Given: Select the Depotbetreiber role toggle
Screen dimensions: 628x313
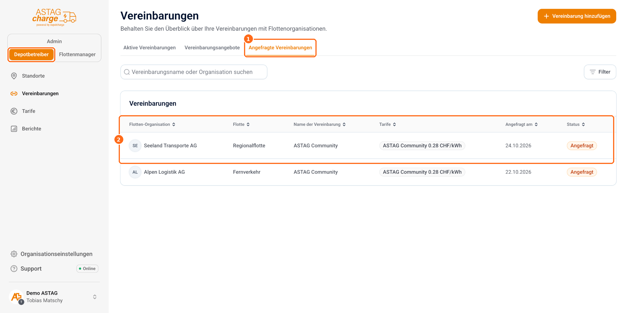Looking at the screenshot, I should [31, 54].
